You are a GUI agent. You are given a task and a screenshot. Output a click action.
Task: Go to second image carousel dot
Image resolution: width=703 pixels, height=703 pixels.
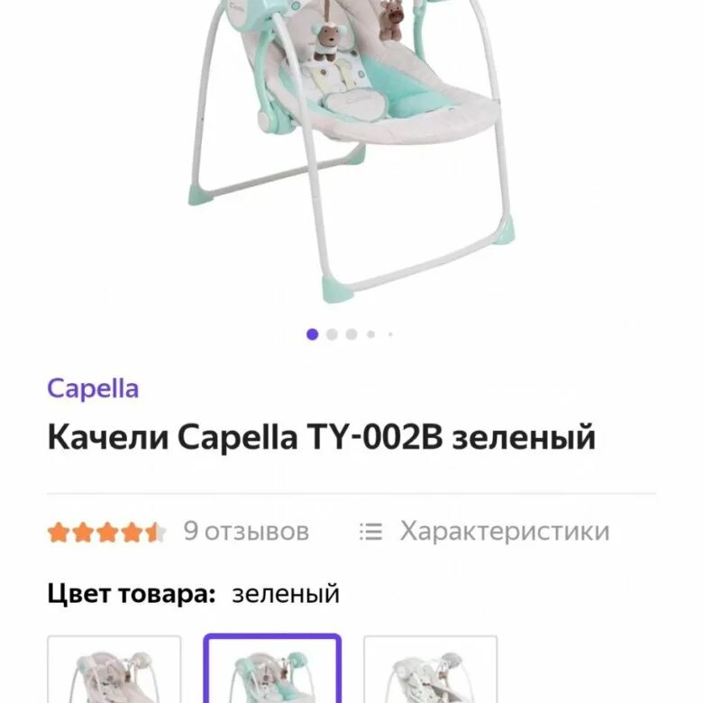click(332, 334)
